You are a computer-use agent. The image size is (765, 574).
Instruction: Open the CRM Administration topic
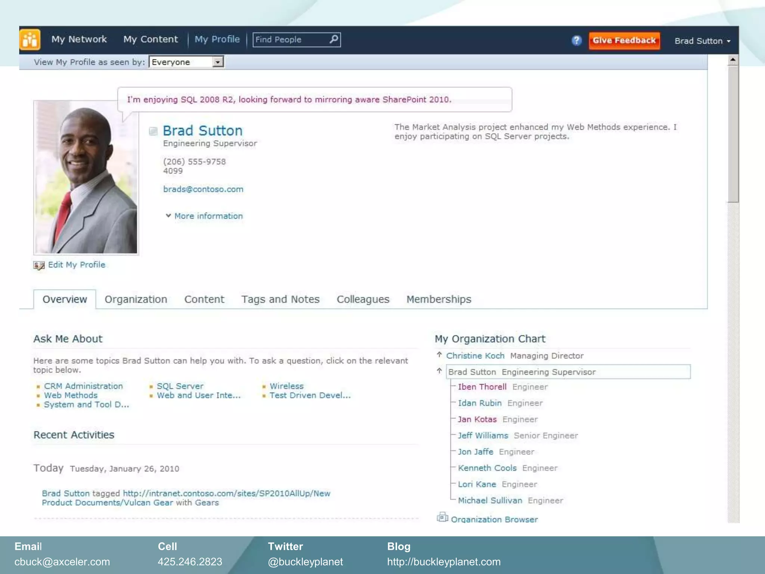point(83,386)
